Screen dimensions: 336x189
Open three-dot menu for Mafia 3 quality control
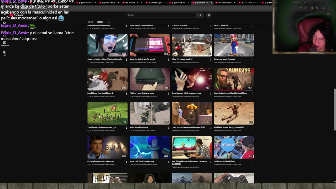pos(169,128)
